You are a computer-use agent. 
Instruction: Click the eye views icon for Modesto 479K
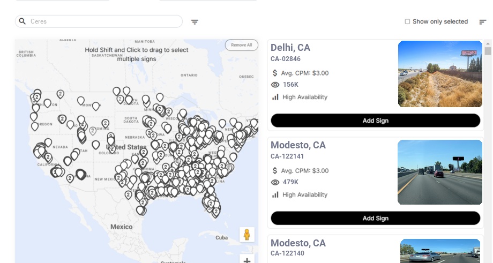pos(275,182)
